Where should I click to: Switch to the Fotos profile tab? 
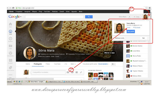(48, 64)
